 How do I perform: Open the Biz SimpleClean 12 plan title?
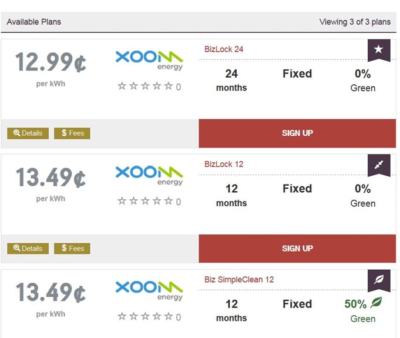tap(239, 280)
